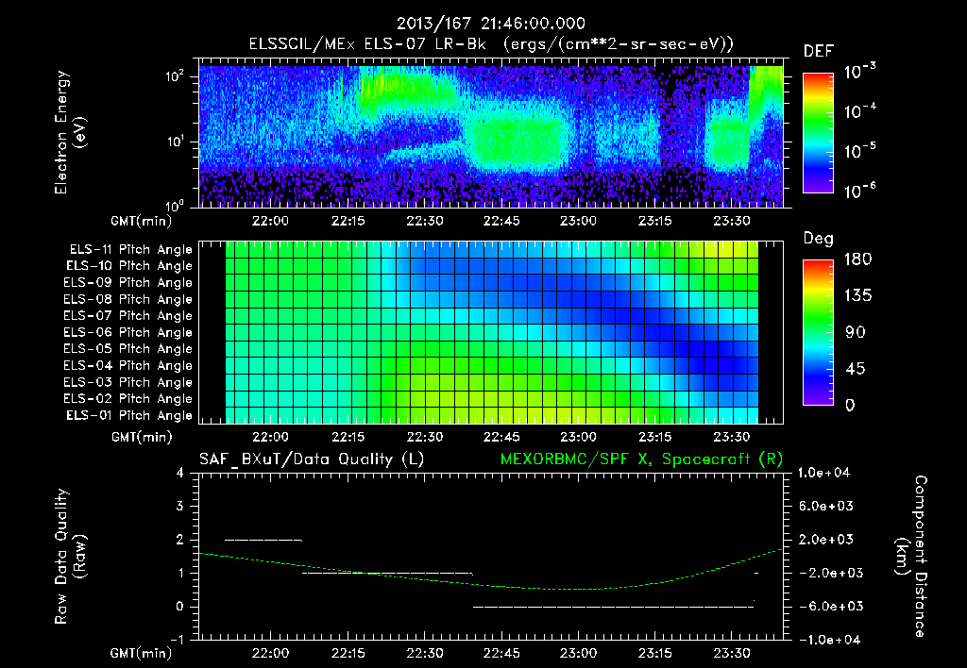Click the green MEXORBMC/SPF X, Spacecraft (R) legend
Viewport: 967px width, 668px height.
pos(641,459)
